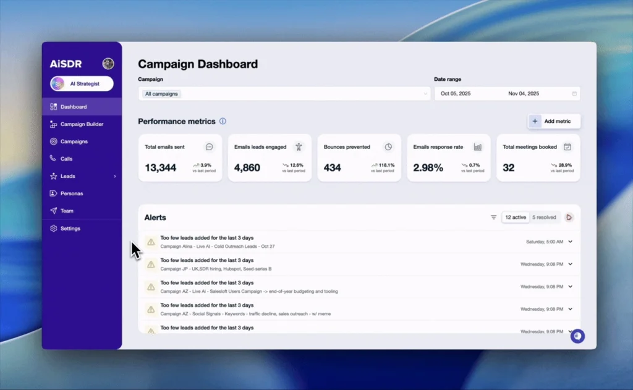Expand the Campaign JP alert chevron
The height and width of the screenshot is (390, 633).
[570, 264]
